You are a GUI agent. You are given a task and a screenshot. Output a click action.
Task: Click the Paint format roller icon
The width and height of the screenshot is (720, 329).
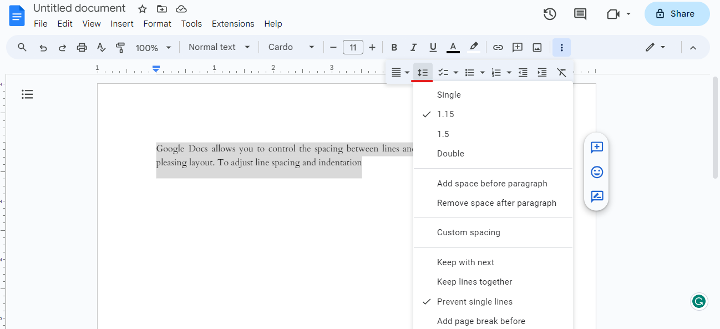coord(120,48)
